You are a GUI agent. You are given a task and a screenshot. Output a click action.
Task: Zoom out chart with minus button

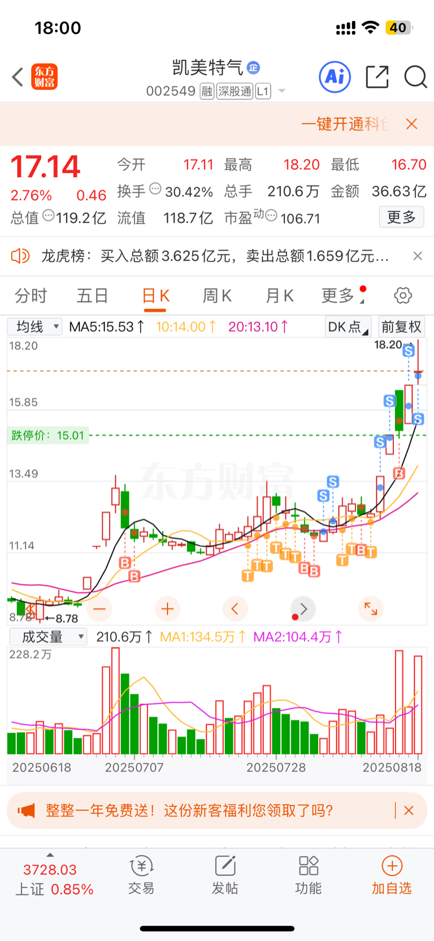pos(100,609)
